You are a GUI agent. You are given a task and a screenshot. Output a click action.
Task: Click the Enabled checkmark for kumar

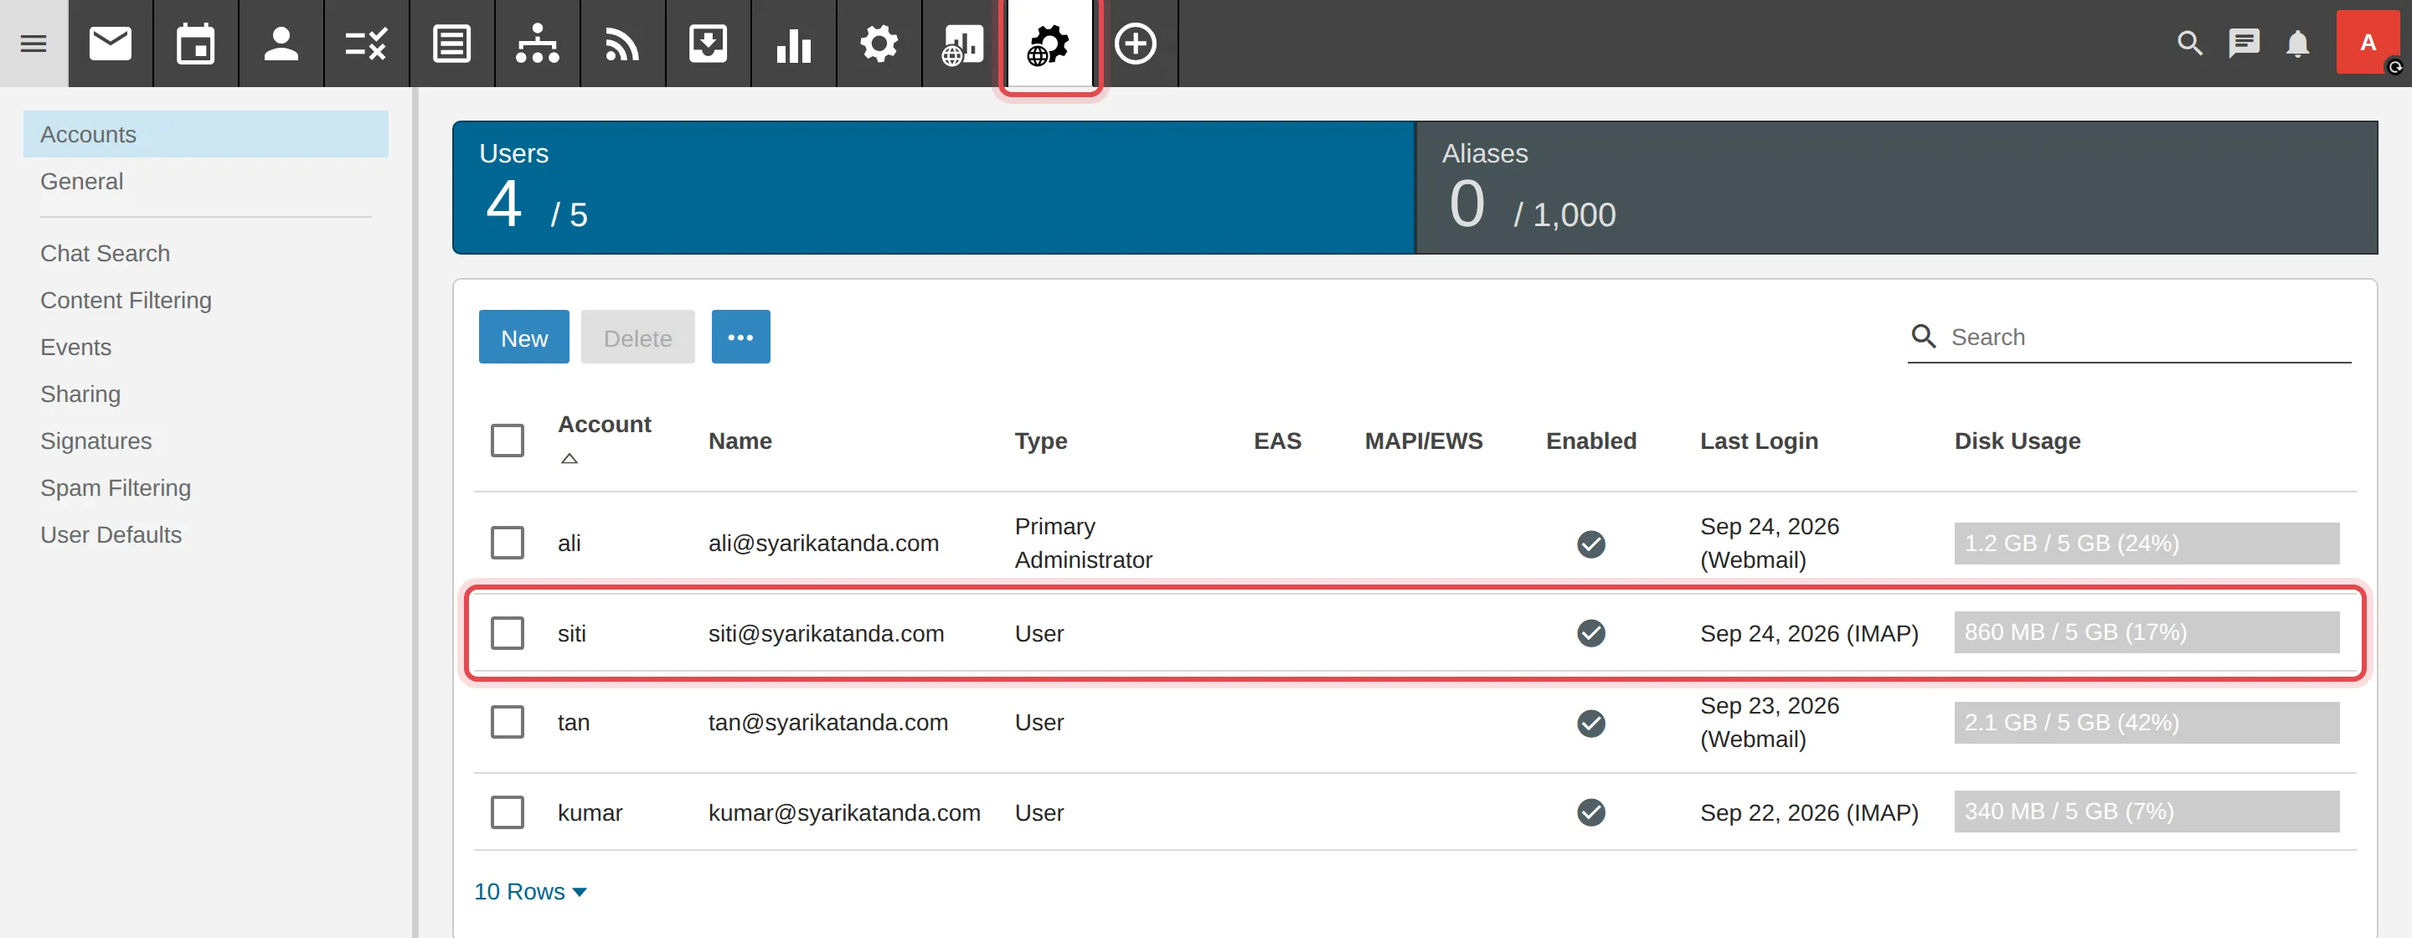[x=1591, y=812]
